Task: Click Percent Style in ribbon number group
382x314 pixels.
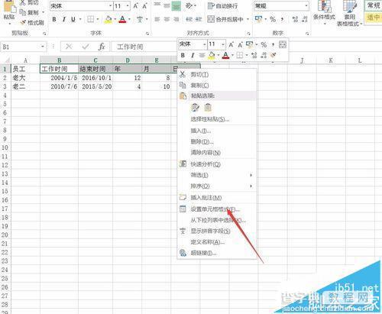Action: click(273, 19)
